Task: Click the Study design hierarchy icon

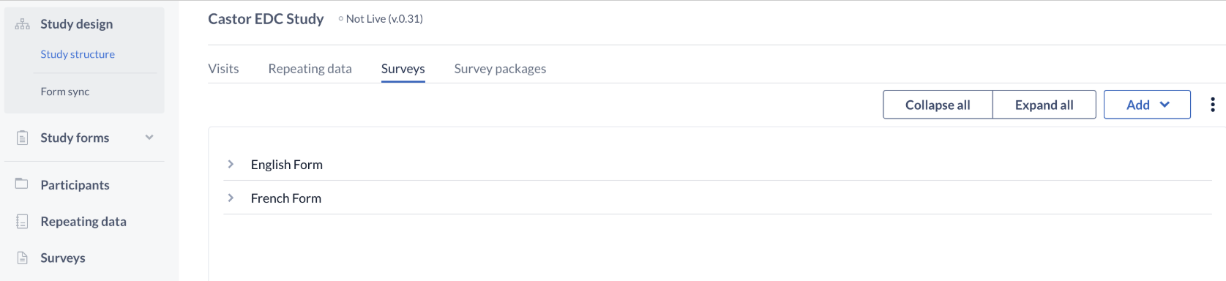Action: [x=23, y=24]
